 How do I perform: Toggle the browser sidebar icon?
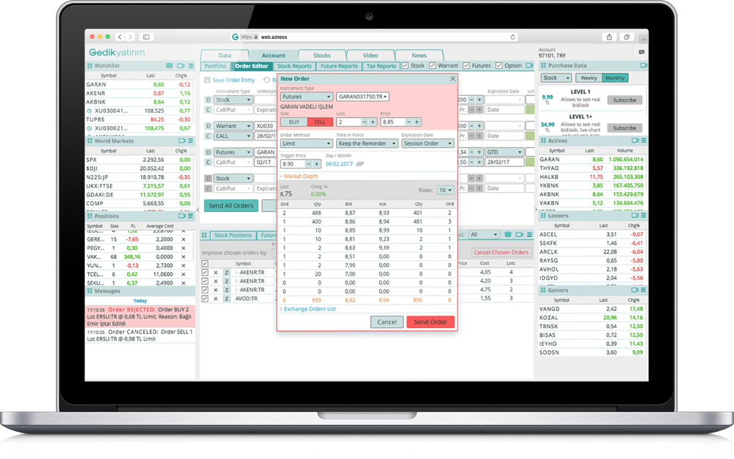pos(146,37)
